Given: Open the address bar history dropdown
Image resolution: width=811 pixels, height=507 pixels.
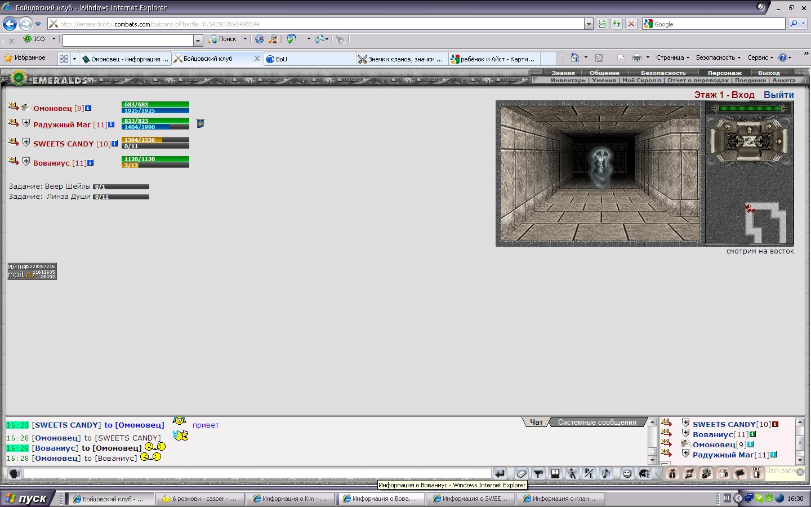Looking at the screenshot, I should tap(589, 24).
